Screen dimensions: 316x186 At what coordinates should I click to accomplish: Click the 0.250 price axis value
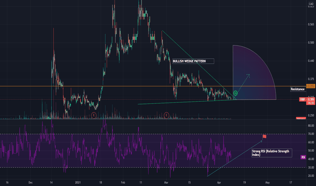pos(311,115)
